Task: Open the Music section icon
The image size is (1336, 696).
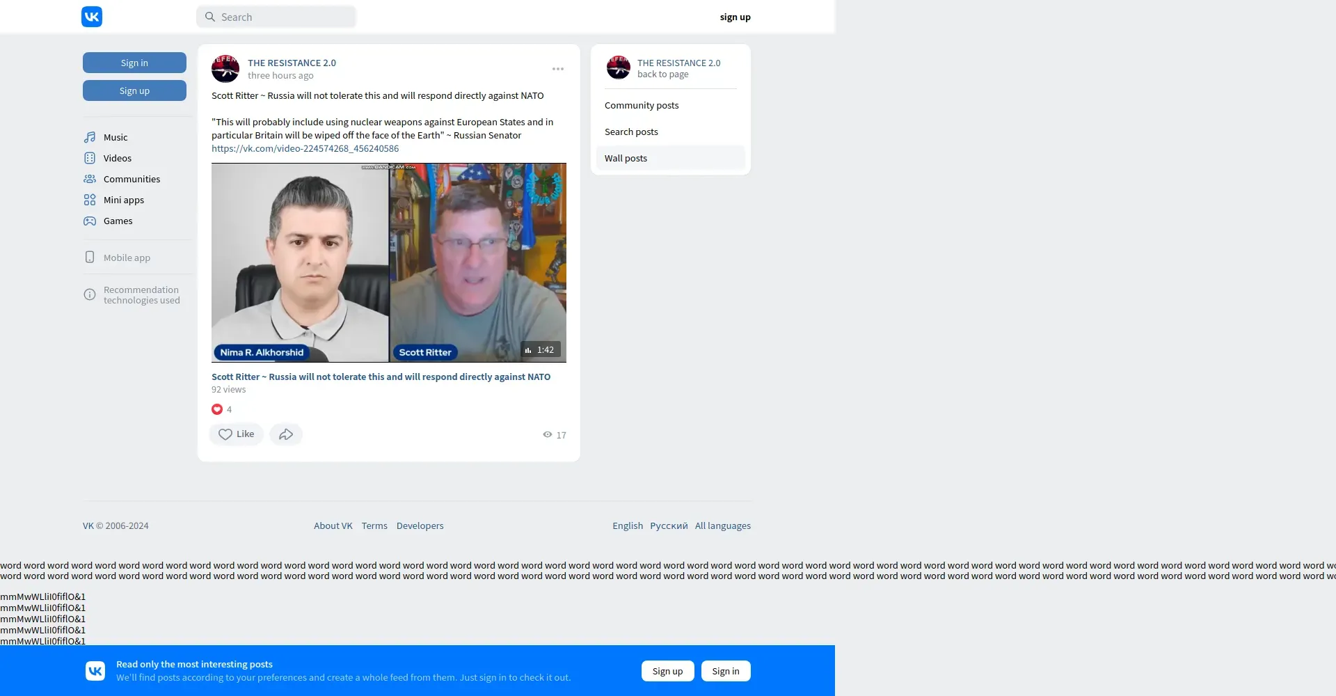Action: [x=90, y=137]
